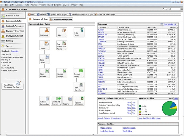Open the Credit Card Service link

click(x=107, y=131)
